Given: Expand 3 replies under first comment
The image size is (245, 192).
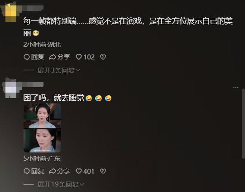Looking at the screenshot, I should tap(58, 70).
